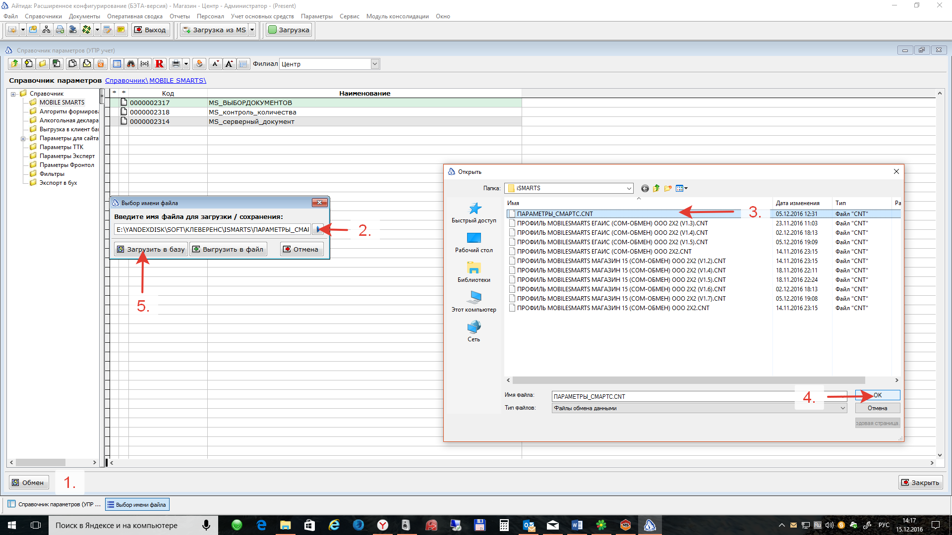Expand the Параметры для сайта tree node
This screenshot has width=952, height=535.
[23, 139]
